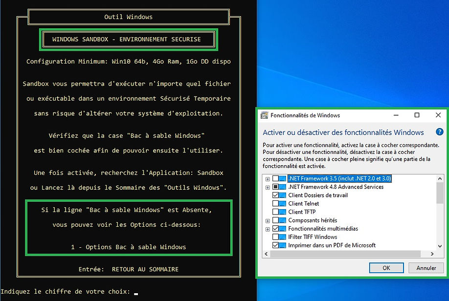Select the Composants hérités label

click(x=313, y=220)
